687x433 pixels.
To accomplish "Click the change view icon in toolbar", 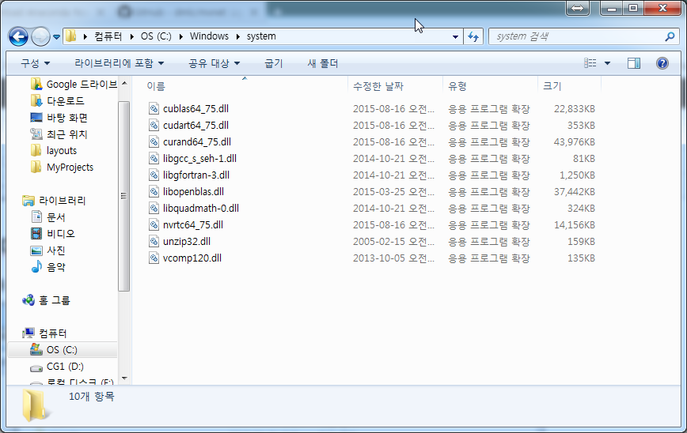I will pos(590,63).
